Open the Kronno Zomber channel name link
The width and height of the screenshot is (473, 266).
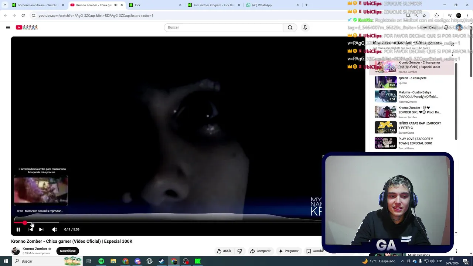[35, 249]
